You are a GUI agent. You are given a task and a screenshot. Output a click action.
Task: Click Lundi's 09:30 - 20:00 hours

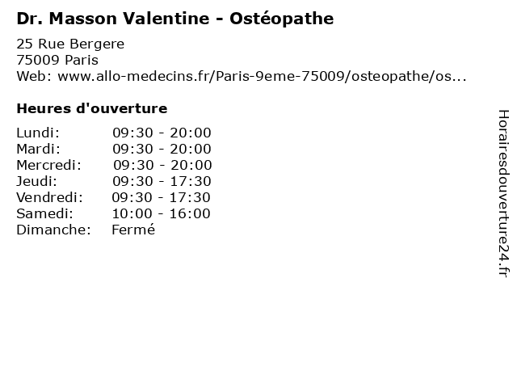click(162, 133)
